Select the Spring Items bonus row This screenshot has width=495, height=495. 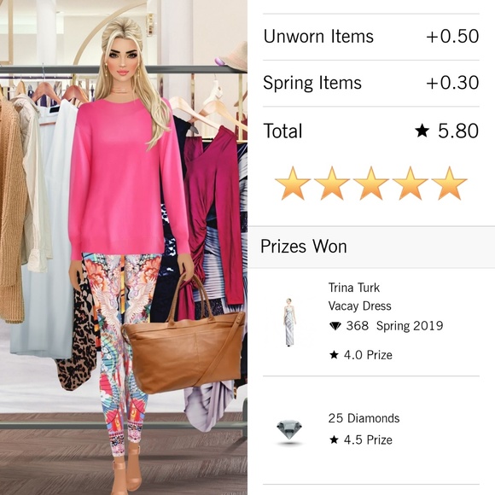pos(371,83)
